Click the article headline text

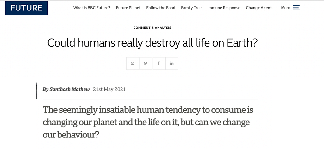pyautogui.click(x=152, y=43)
